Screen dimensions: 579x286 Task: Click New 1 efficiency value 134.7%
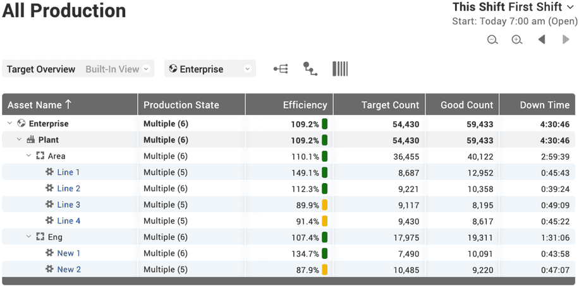(x=305, y=254)
